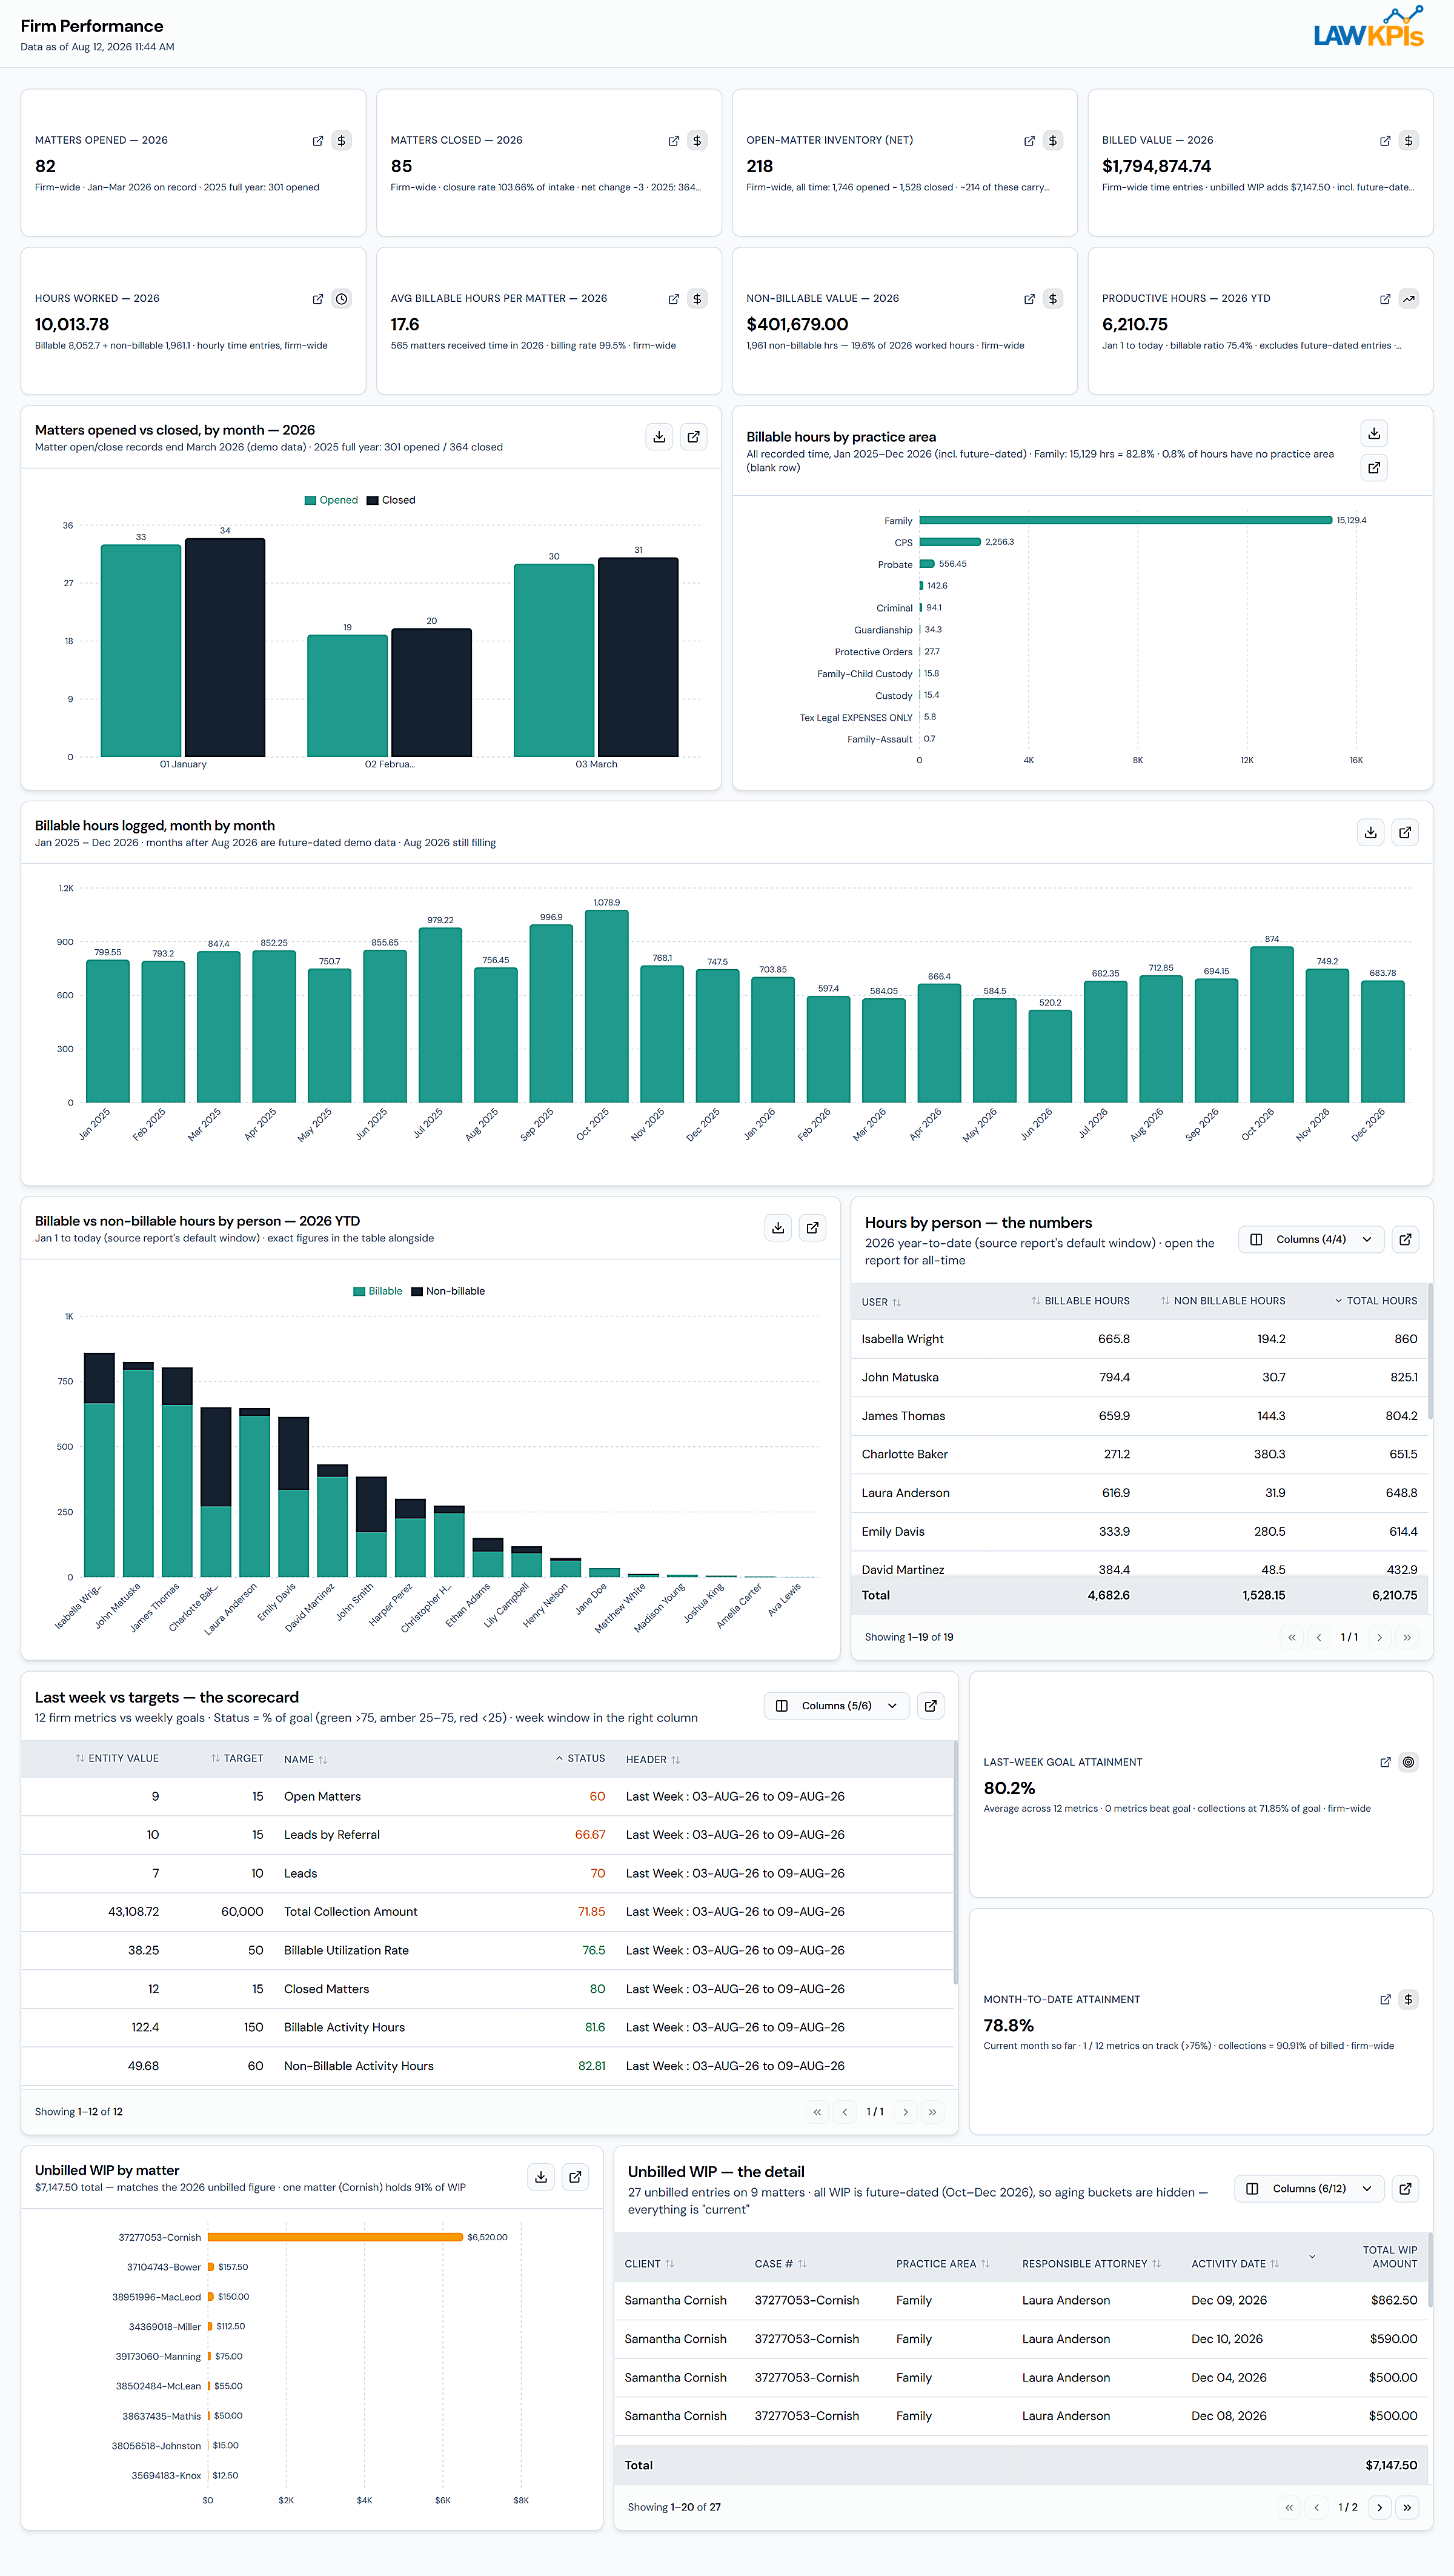The width and height of the screenshot is (1454, 2576).
Task: Go to next page of Unbilled WIP detail
Action: 1379,2507
